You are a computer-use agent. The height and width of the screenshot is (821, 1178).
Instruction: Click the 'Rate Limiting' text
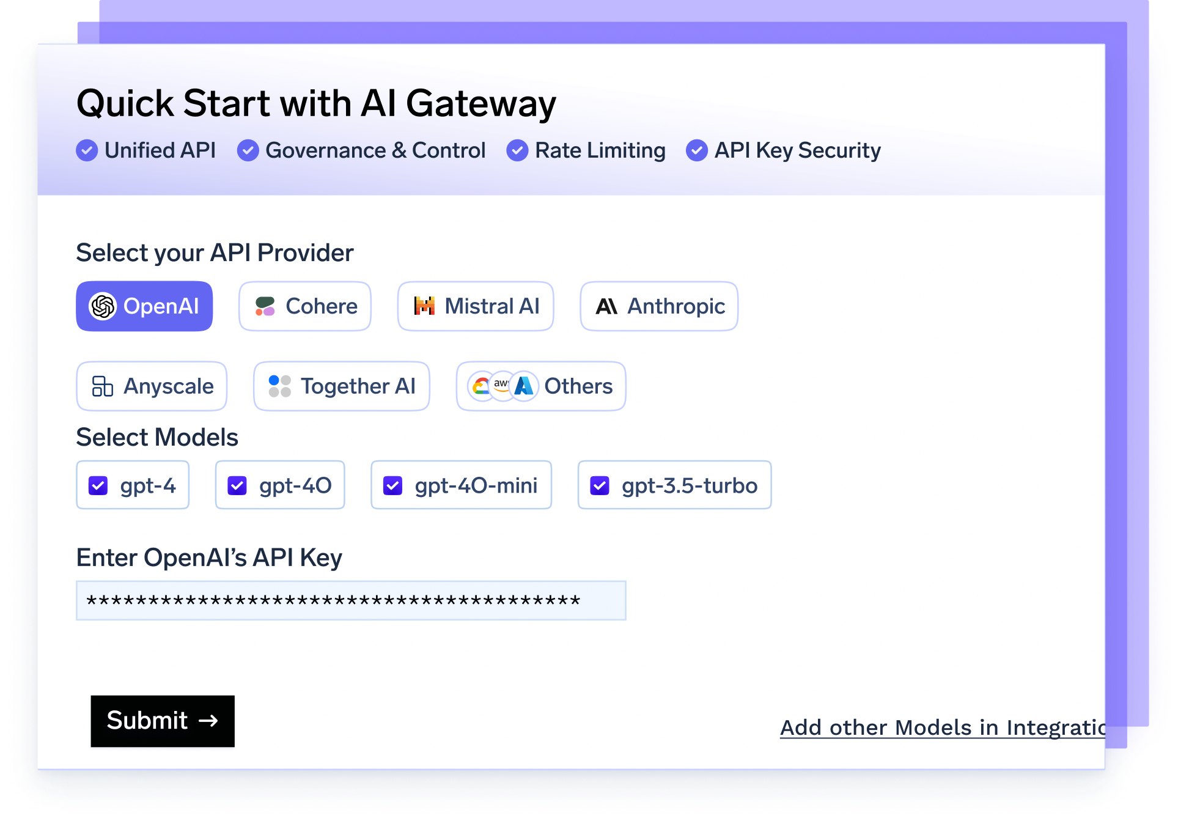click(x=600, y=151)
